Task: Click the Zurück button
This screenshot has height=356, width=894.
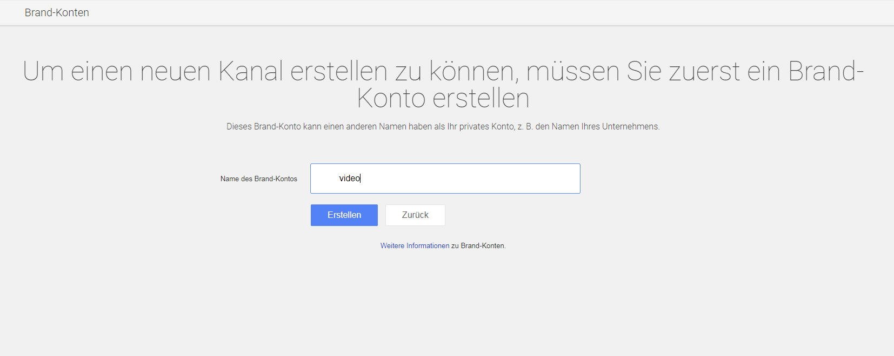Action: point(415,215)
